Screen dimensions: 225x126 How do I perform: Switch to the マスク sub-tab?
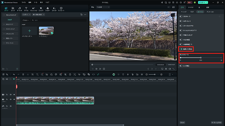pyautogui.click(x=192, y=12)
